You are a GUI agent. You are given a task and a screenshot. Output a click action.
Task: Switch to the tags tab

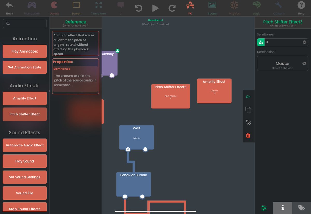(x=301, y=208)
